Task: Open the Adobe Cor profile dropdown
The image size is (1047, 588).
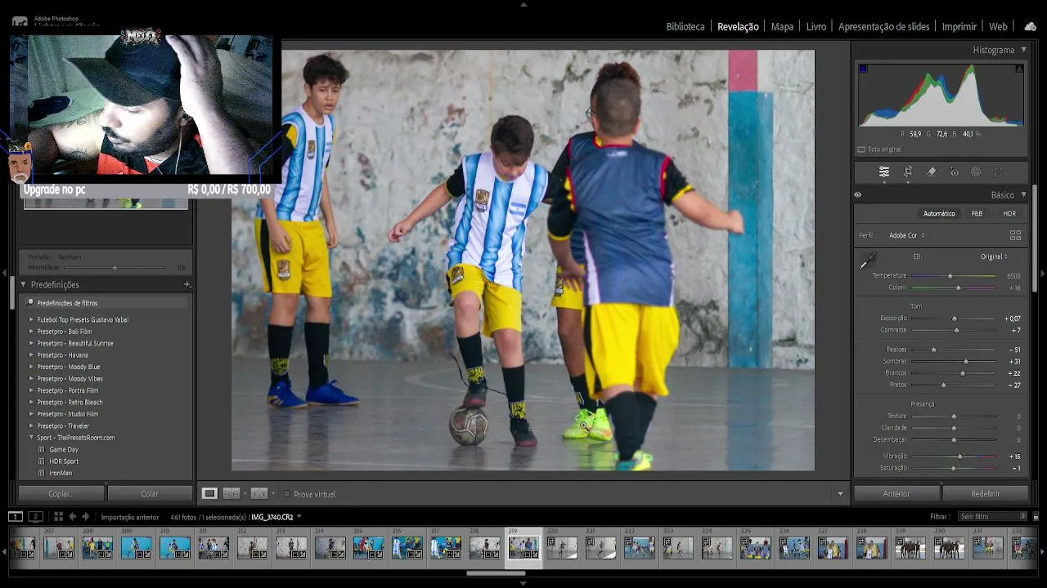Action: click(907, 235)
